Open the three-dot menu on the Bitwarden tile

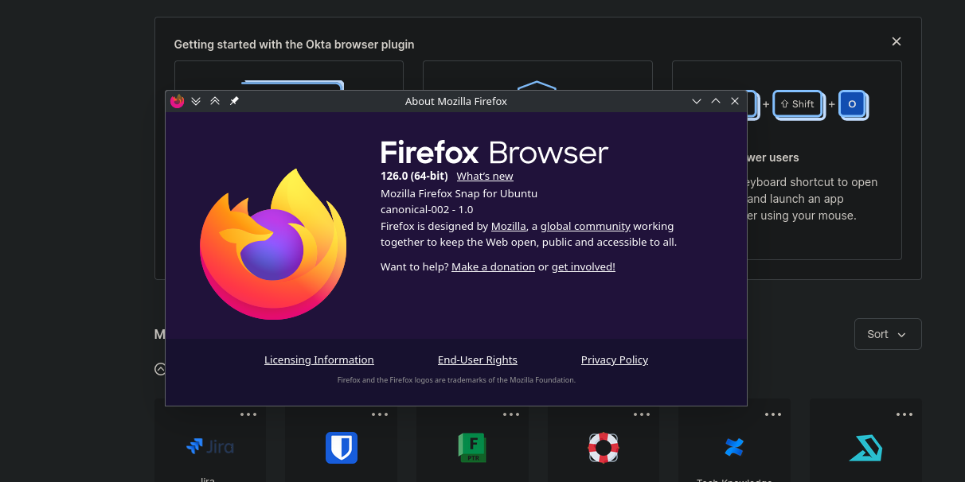(380, 414)
